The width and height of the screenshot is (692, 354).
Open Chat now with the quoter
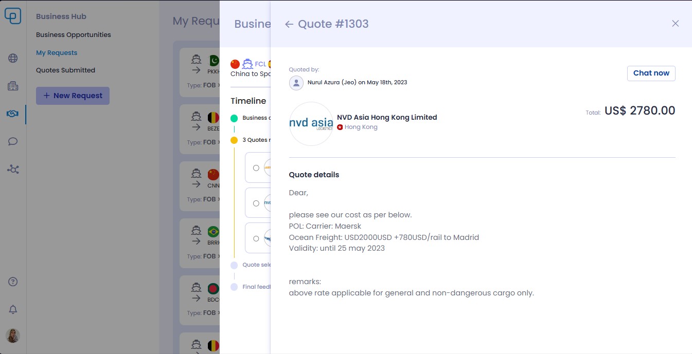click(651, 73)
